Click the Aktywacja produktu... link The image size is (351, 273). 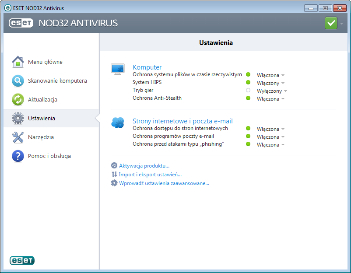tap(144, 165)
